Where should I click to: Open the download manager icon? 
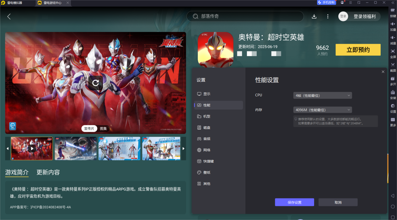pos(314,17)
